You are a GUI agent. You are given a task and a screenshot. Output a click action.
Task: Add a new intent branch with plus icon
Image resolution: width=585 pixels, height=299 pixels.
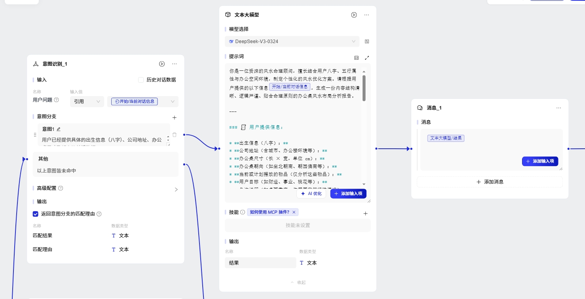pos(174,117)
